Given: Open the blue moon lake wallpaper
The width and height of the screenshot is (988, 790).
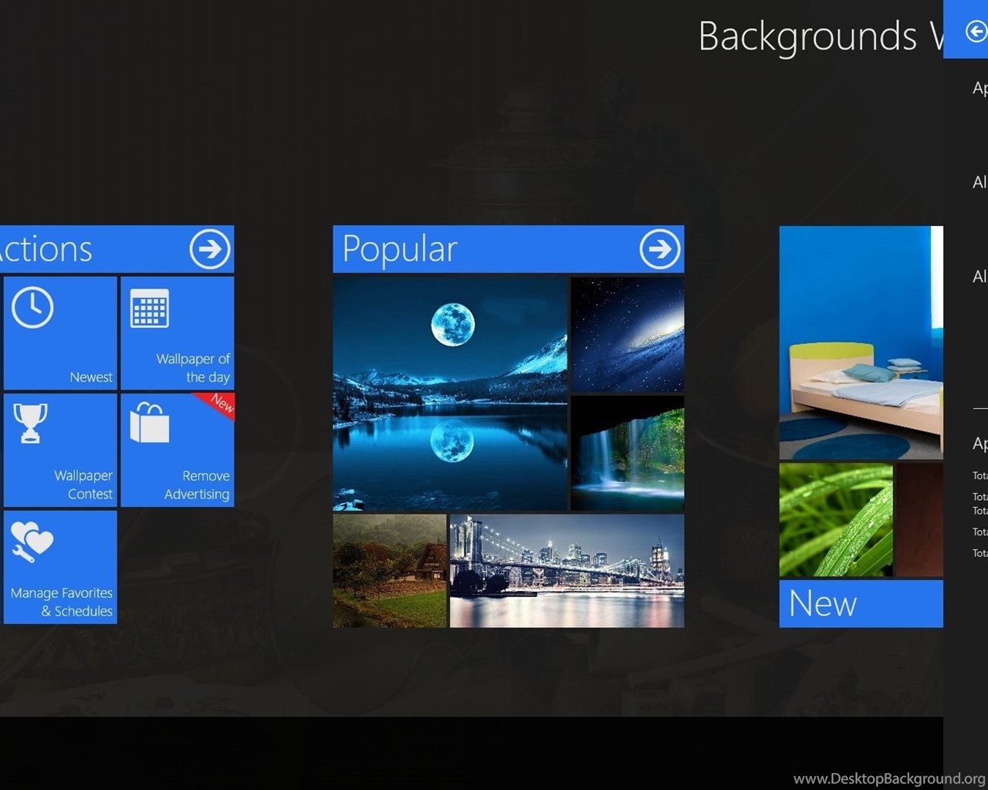Looking at the screenshot, I should [450, 393].
